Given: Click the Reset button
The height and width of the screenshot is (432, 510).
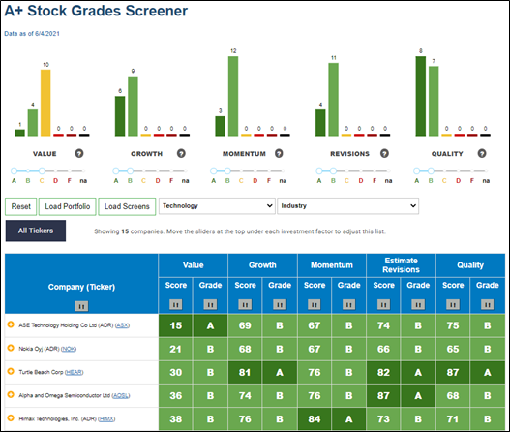Looking at the screenshot, I should [x=21, y=206].
